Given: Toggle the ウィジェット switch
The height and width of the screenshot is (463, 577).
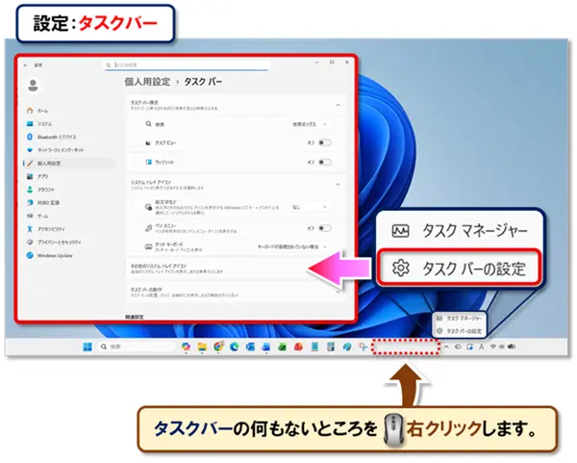Looking at the screenshot, I should tap(325, 162).
